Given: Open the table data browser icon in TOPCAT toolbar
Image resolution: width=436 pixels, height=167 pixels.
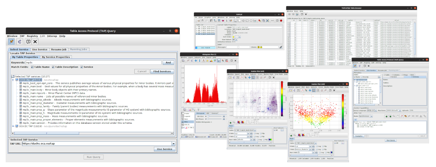Looking at the screenshot, I should point(211,21).
